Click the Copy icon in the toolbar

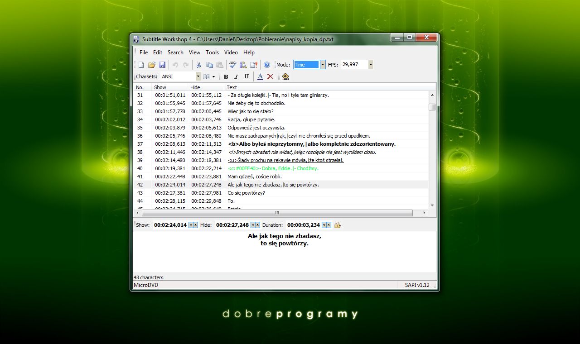pyautogui.click(x=209, y=65)
